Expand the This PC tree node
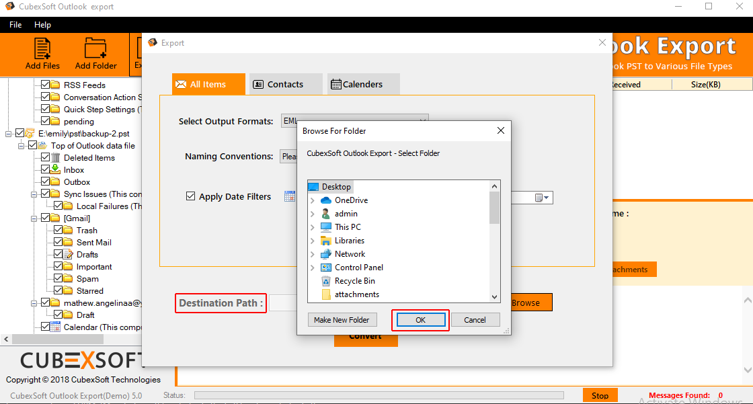753x404 pixels. [313, 227]
